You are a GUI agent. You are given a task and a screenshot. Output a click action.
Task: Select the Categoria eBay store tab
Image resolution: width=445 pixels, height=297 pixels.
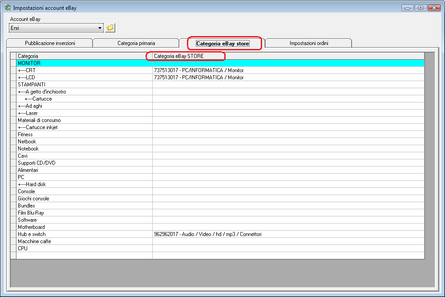[x=223, y=44]
